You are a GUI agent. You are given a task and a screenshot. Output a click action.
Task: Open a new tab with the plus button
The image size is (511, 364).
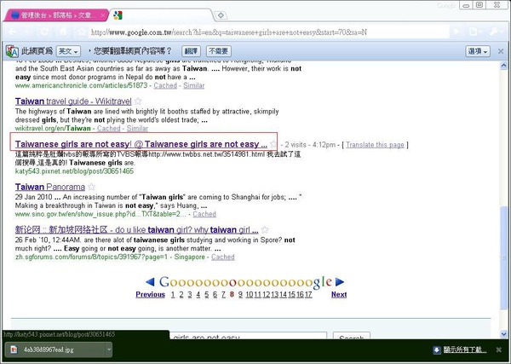(221, 15)
